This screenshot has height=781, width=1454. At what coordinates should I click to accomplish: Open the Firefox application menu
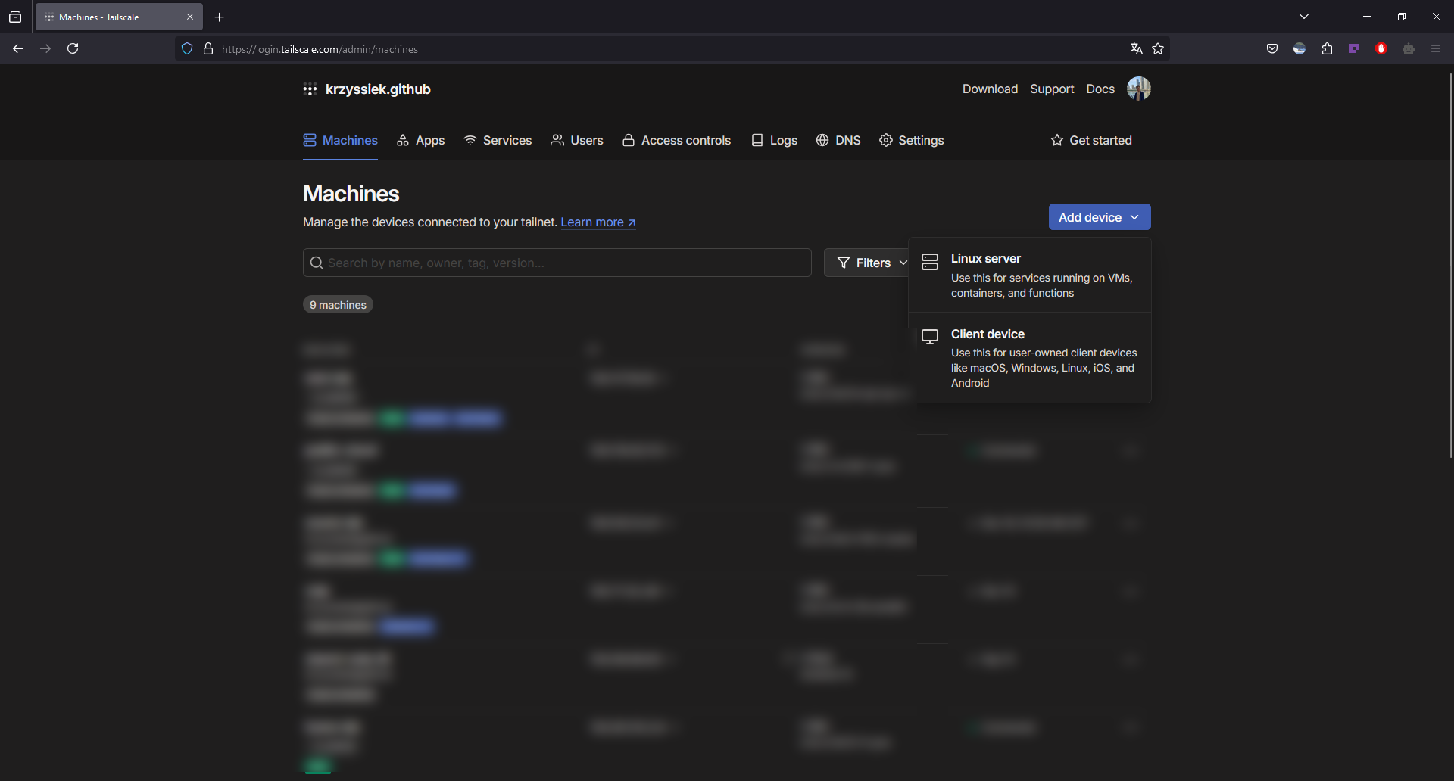pyautogui.click(x=1436, y=48)
